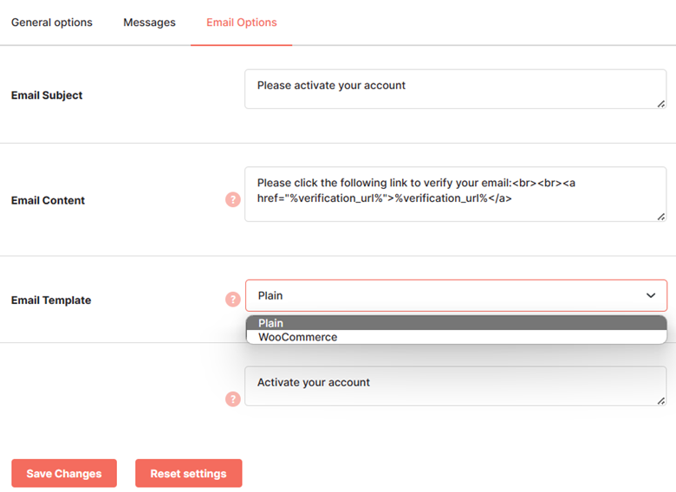676x492 pixels.
Task: Click the help icon beside Email Template
Action: tap(233, 299)
